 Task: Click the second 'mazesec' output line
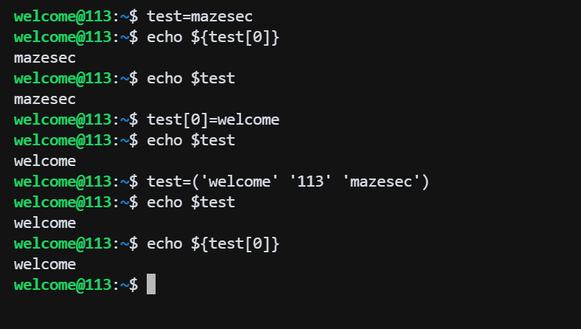45,98
